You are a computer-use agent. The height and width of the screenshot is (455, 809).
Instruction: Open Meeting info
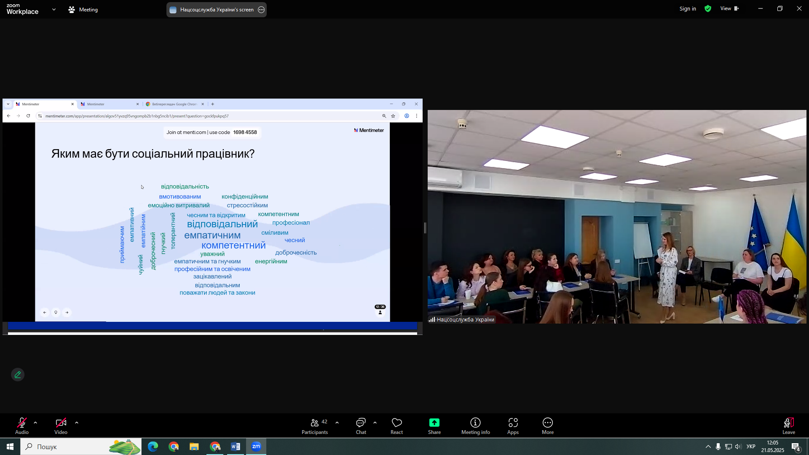475,426
